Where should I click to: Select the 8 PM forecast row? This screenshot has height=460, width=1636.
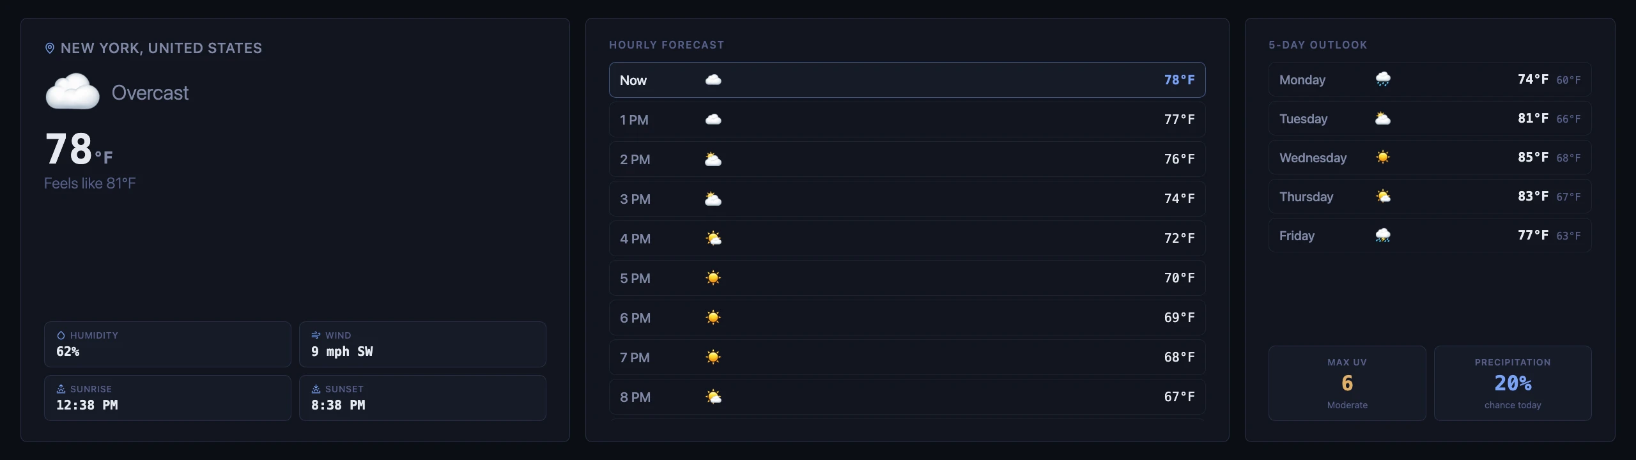click(x=907, y=397)
